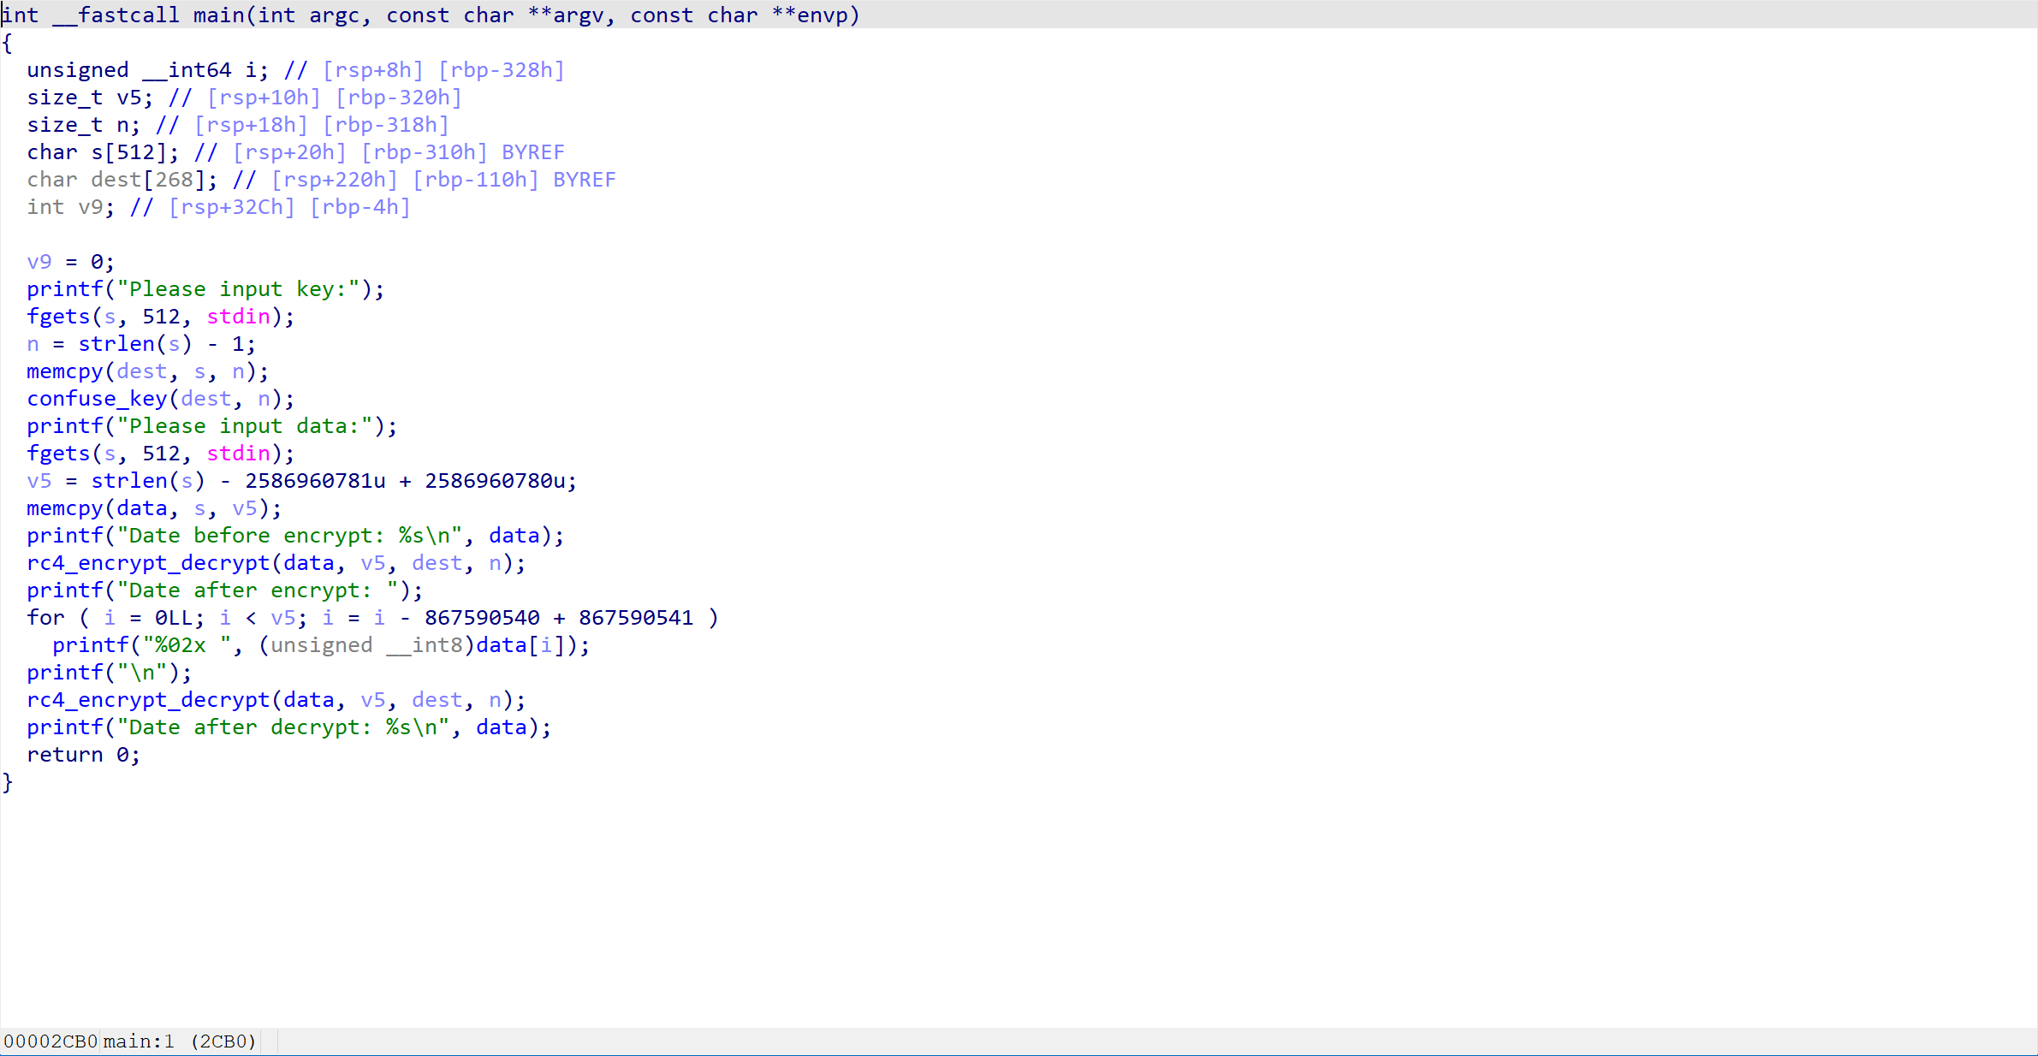This screenshot has height=1056, width=2038.
Task: Click the [rbp-328h] stack comment
Action: click(x=501, y=70)
